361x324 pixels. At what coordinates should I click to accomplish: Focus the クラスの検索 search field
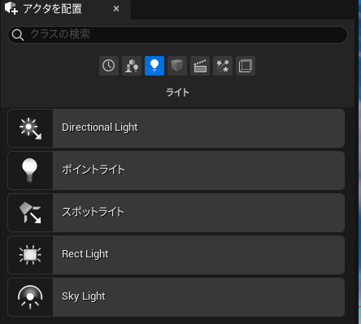[177, 35]
